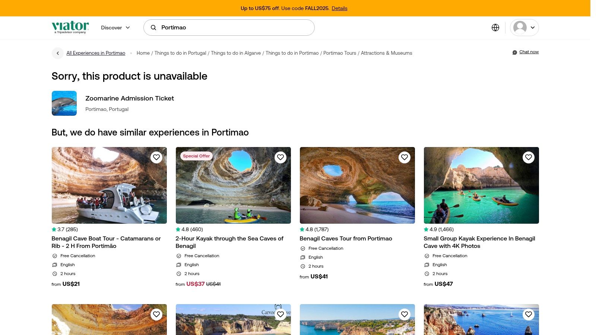Focus the Portimao search field
The image size is (596, 335).
click(229, 28)
